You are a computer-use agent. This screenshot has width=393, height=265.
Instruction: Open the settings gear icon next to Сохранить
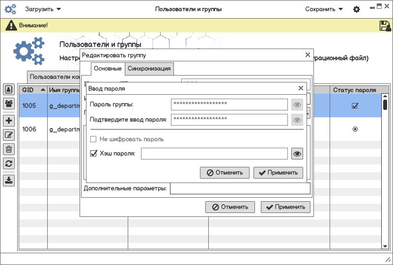[x=357, y=9]
